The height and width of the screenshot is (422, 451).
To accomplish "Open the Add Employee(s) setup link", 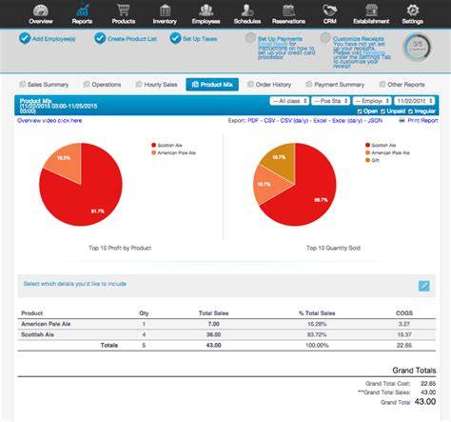I will click(53, 39).
